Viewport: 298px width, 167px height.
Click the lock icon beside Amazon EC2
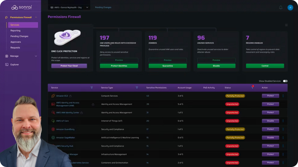70,96
